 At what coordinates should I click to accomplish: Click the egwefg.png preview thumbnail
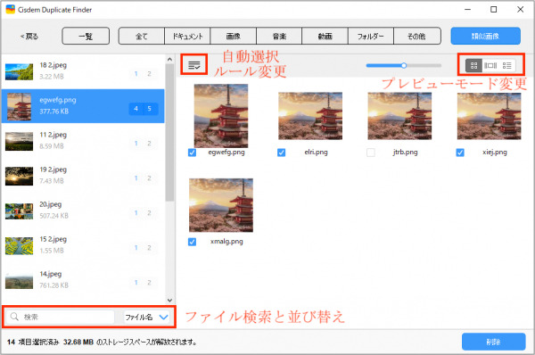click(x=221, y=116)
